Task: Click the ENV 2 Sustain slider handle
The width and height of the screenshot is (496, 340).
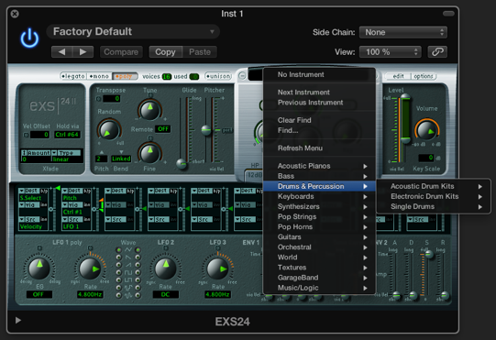Action: 429,254
